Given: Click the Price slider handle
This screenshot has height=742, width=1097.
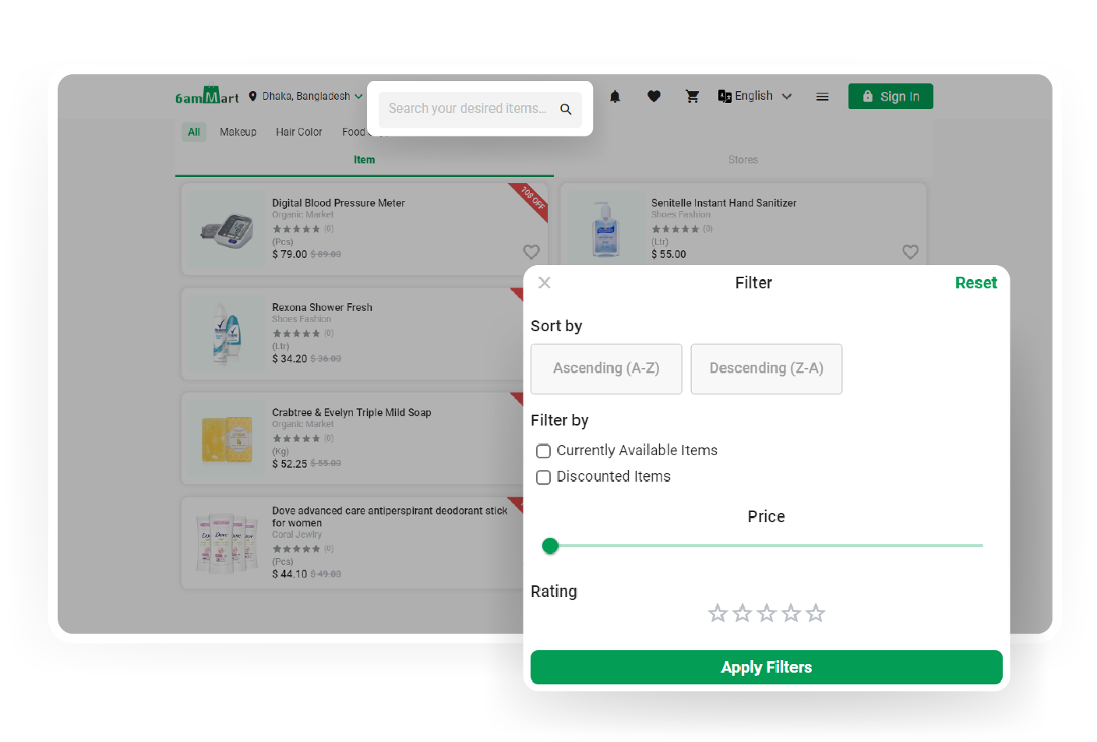Looking at the screenshot, I should click(x=550, y=546).
